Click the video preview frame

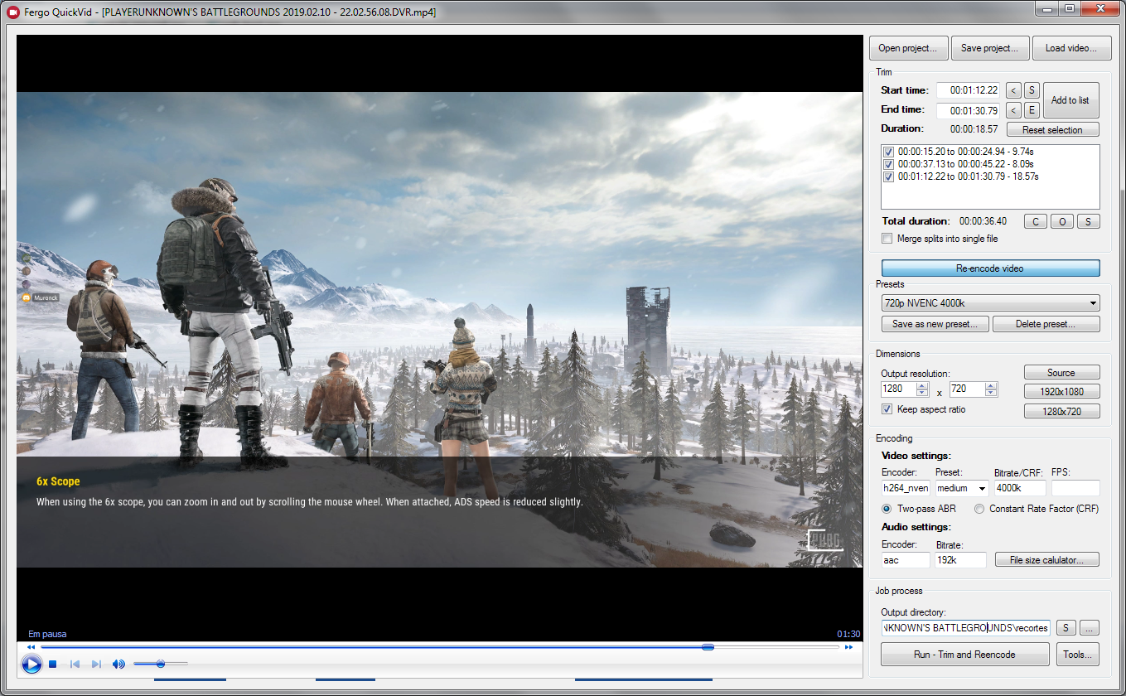coord(440,330)
